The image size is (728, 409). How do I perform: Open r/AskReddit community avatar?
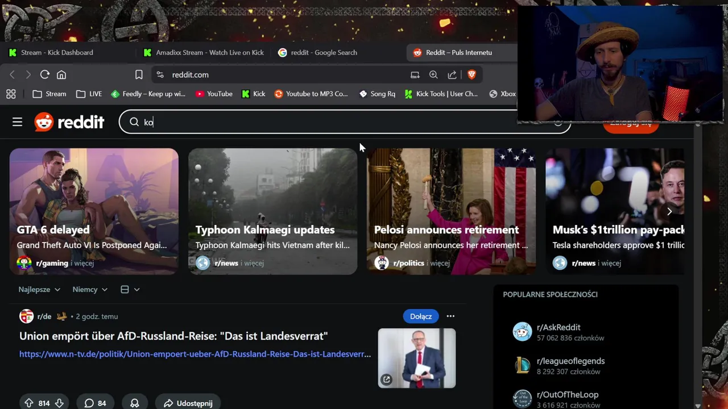(x=522, y=332)
